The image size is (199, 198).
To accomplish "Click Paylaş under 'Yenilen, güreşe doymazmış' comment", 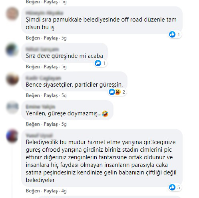I will tap(51, 124).
